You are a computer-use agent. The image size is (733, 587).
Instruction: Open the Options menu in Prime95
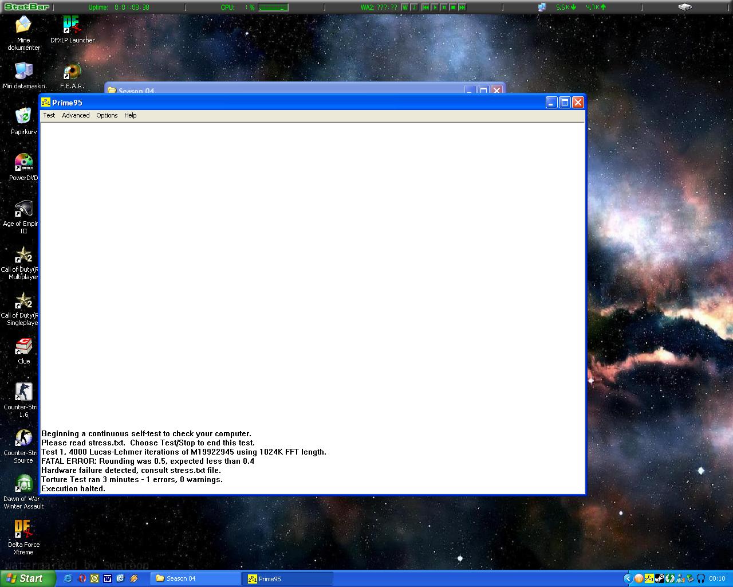coord(107,115)
